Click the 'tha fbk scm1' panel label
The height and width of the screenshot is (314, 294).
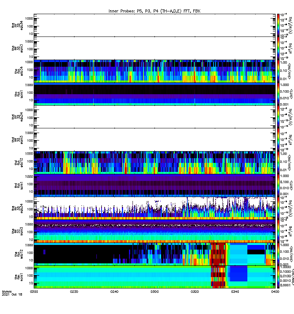click(19, 94)
